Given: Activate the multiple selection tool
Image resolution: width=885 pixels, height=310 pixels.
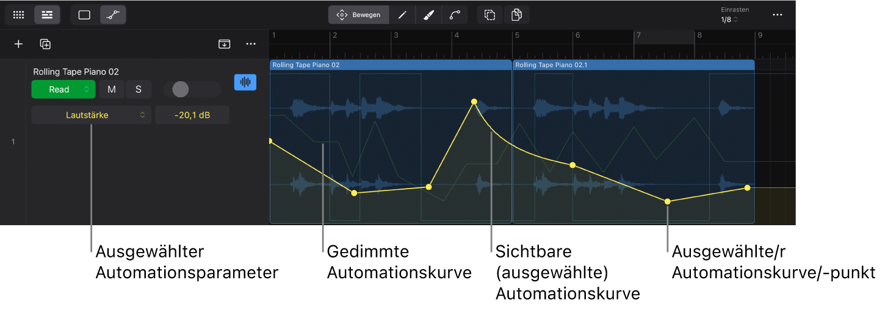Looking at the screenshot, I should 489,15.
